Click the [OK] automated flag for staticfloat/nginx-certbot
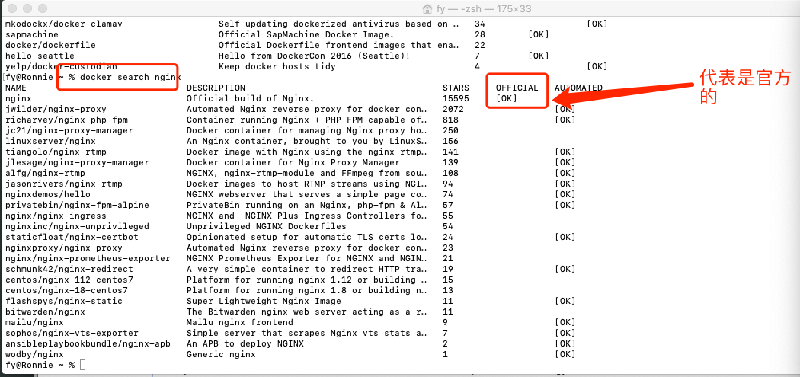The image size is (800, 377). (x=565, y=237)
